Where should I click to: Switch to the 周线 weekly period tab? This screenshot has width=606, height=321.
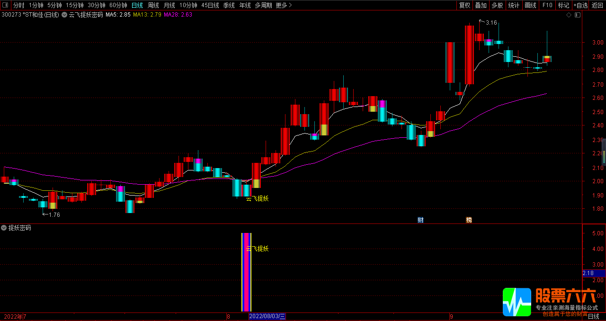[153, 5]
